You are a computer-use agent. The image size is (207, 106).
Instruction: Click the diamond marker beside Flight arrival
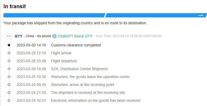[x=9, y=53]
